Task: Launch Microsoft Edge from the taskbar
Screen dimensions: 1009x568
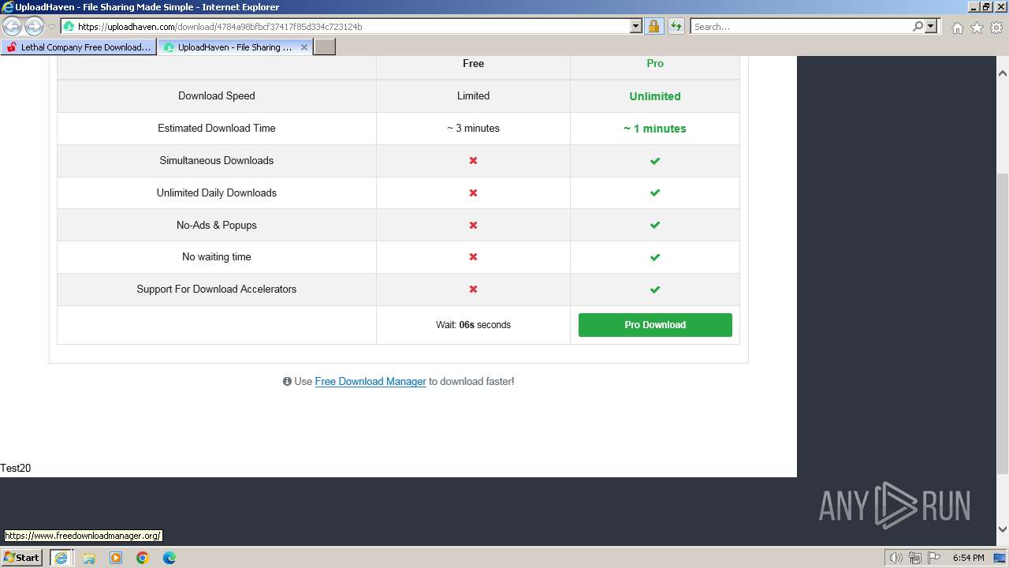Action: (169, 558)
